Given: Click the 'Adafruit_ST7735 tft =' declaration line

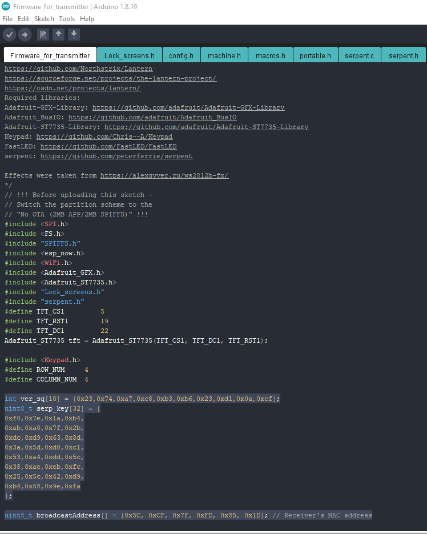Looking at the screenshot, I should pos(136,340).
